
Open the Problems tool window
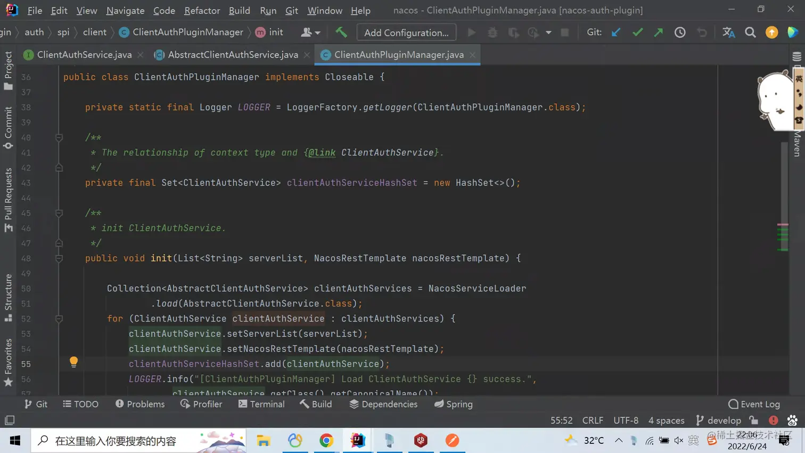point(140,404)
